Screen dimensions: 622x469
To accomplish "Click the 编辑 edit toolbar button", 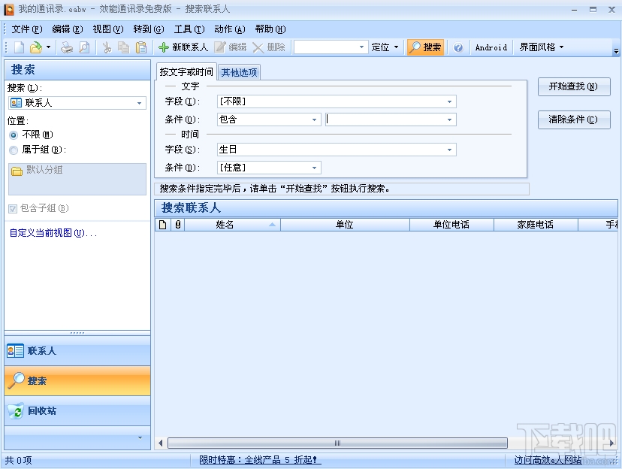I will tap(231, 47).
